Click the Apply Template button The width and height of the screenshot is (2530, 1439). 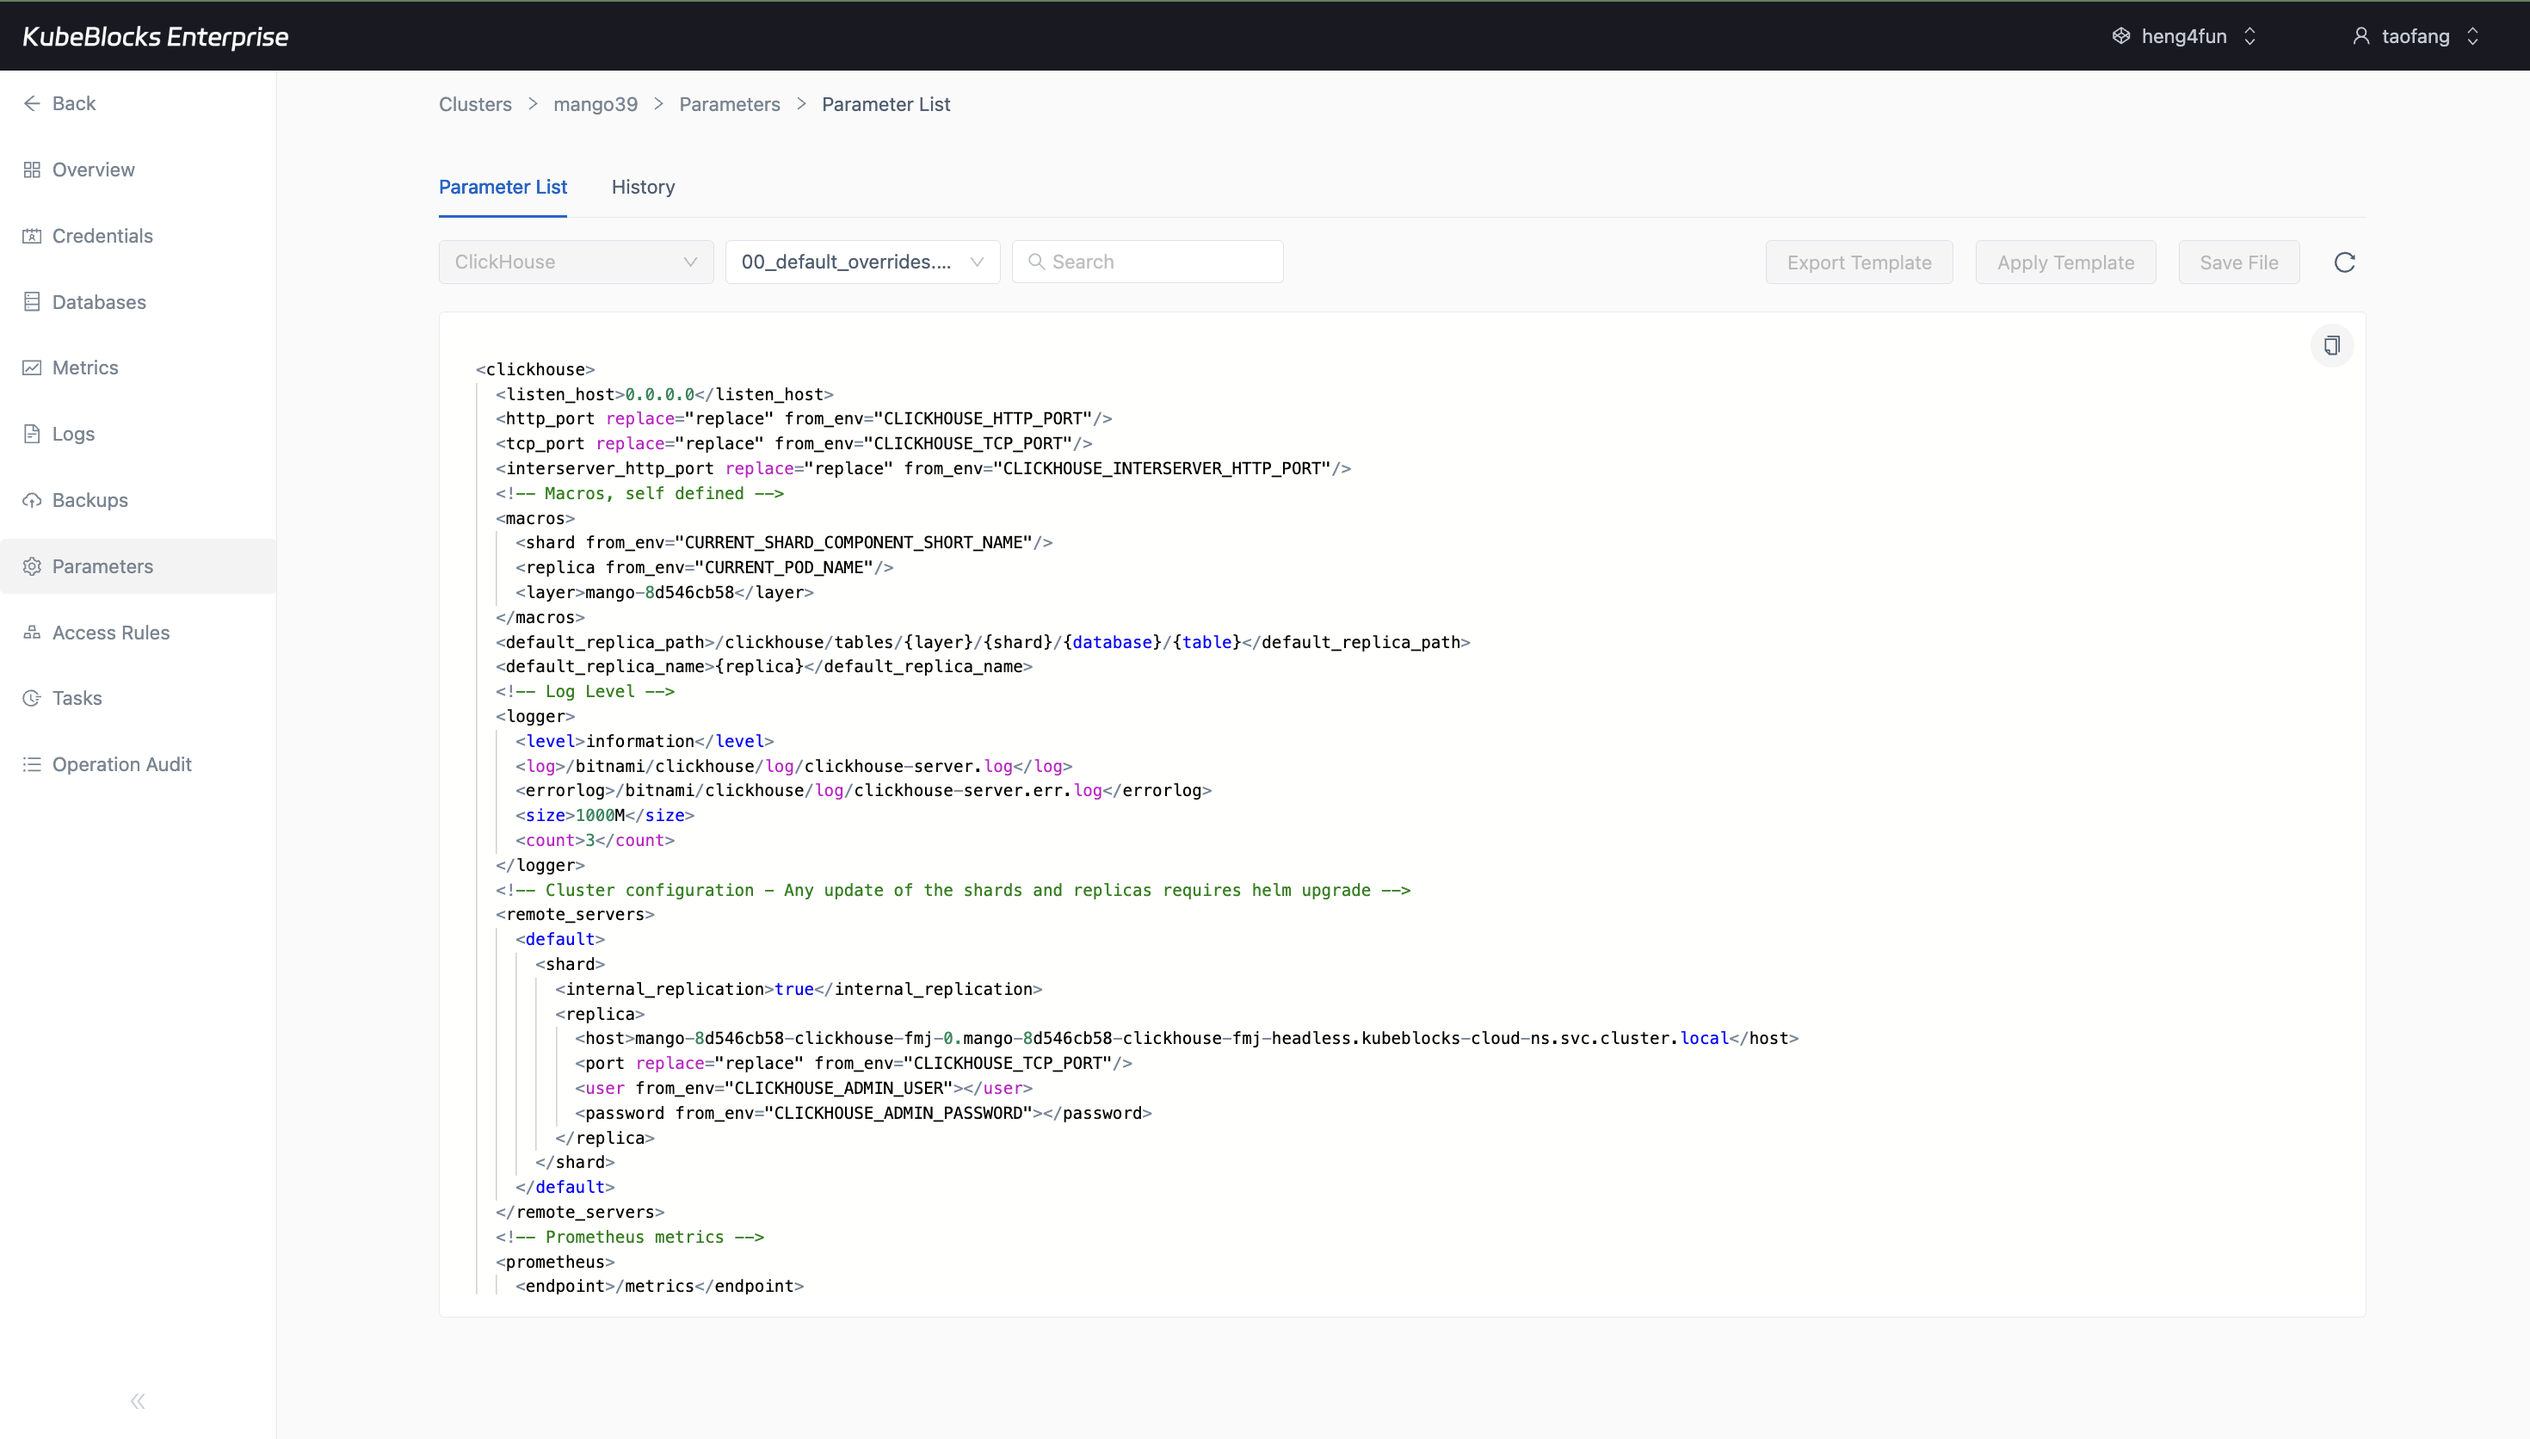click(x=2065, y=262)
